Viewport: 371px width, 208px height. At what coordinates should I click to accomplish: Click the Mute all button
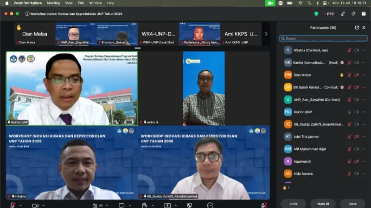click(323, 204)
